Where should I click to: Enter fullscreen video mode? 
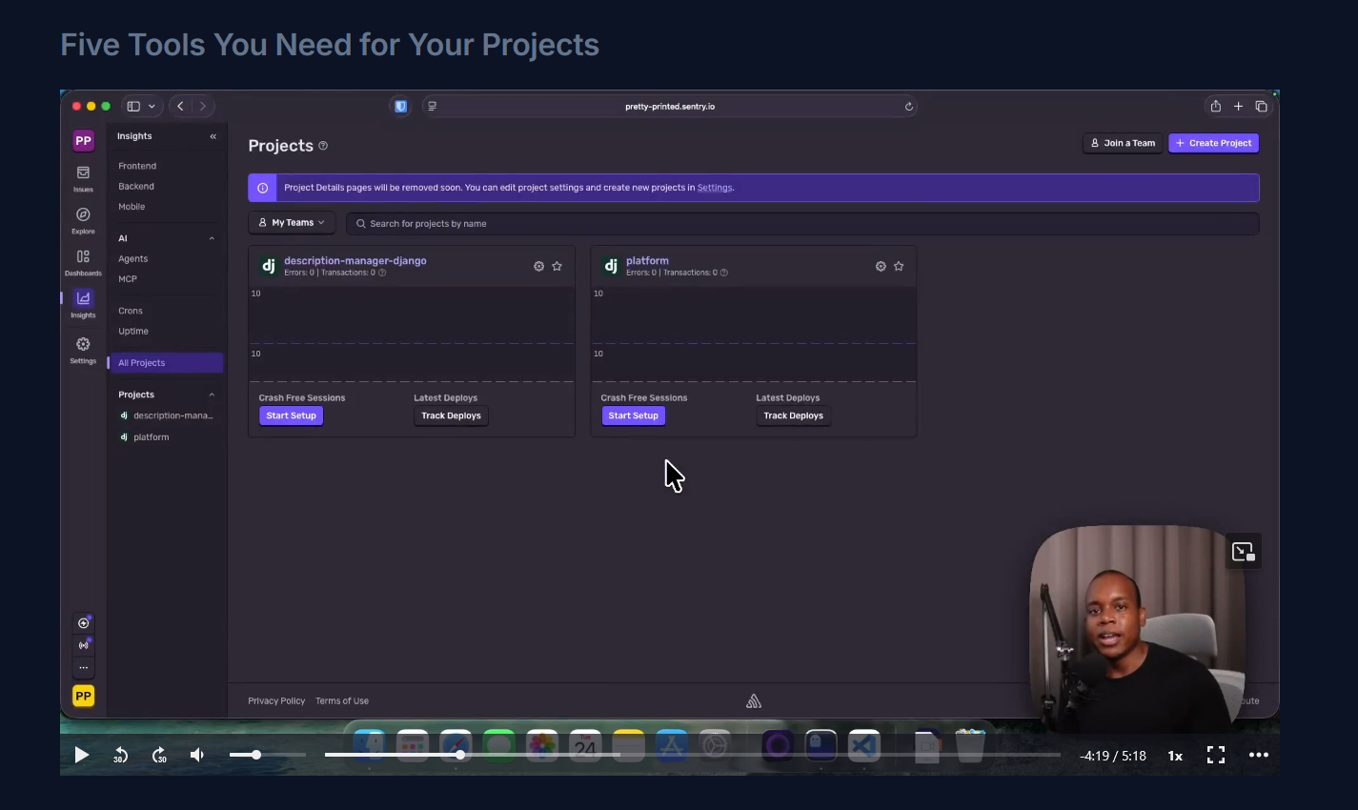click(x=1216, y=755)
